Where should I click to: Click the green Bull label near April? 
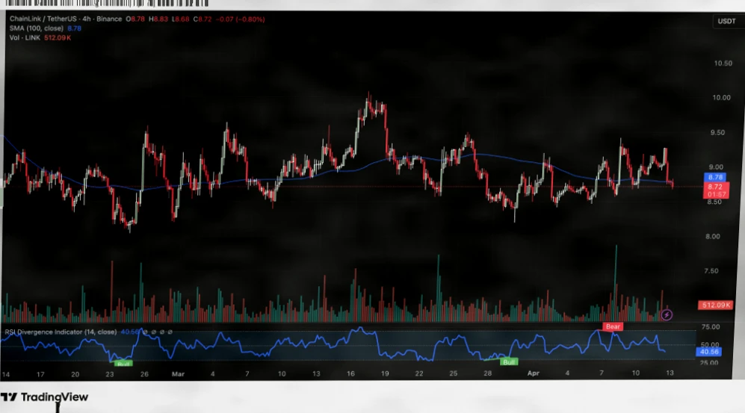pos(509,362)
